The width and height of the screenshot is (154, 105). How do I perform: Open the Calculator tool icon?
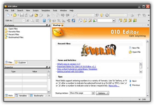click(44, 21)
